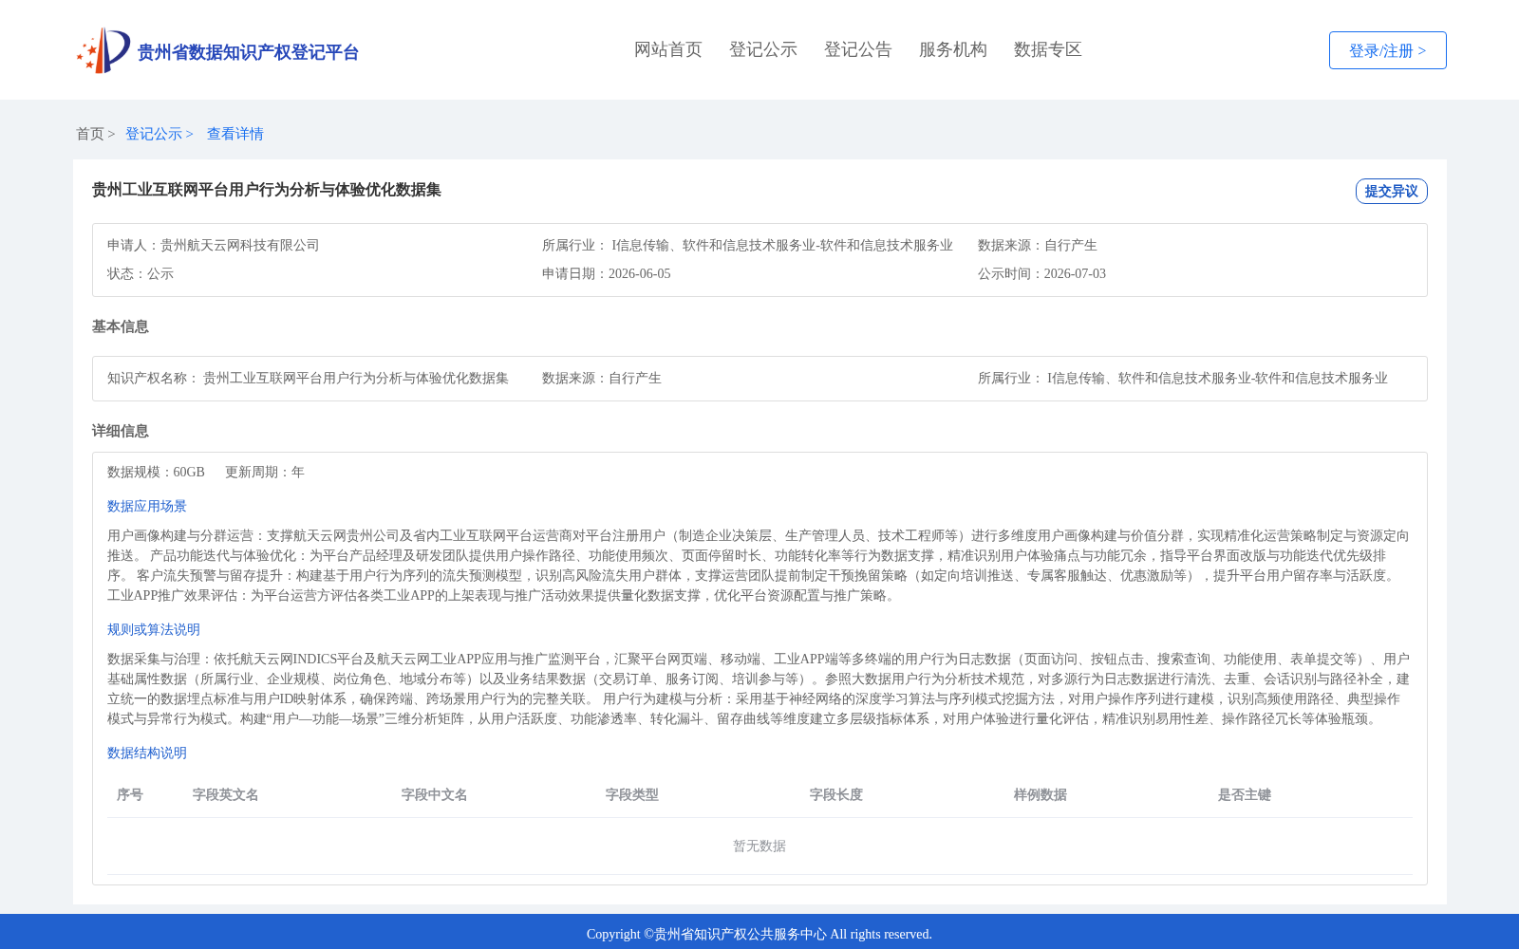This screenshot has height=949, width=1519.
Task: Click 字段英文名 column header
Action: tap(226, 794)
